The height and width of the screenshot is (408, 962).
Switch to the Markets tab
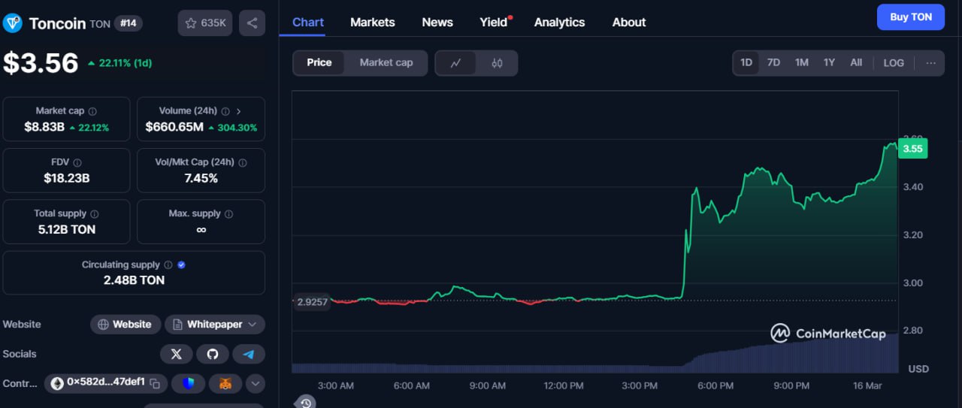tap(373, 23)
